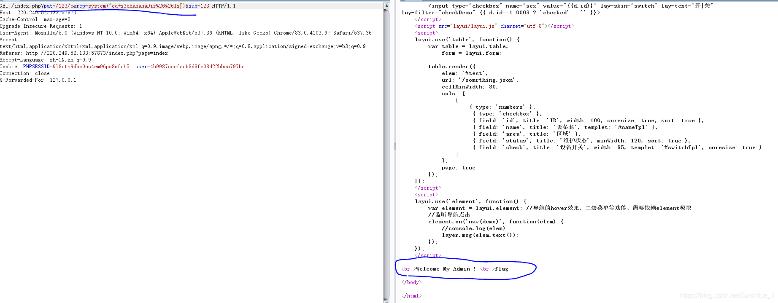Screen dimensions: 778x303
Task: Click the Cache-Control: max-age=0 header
Action: pyautogui.click(x=35, y=19)
